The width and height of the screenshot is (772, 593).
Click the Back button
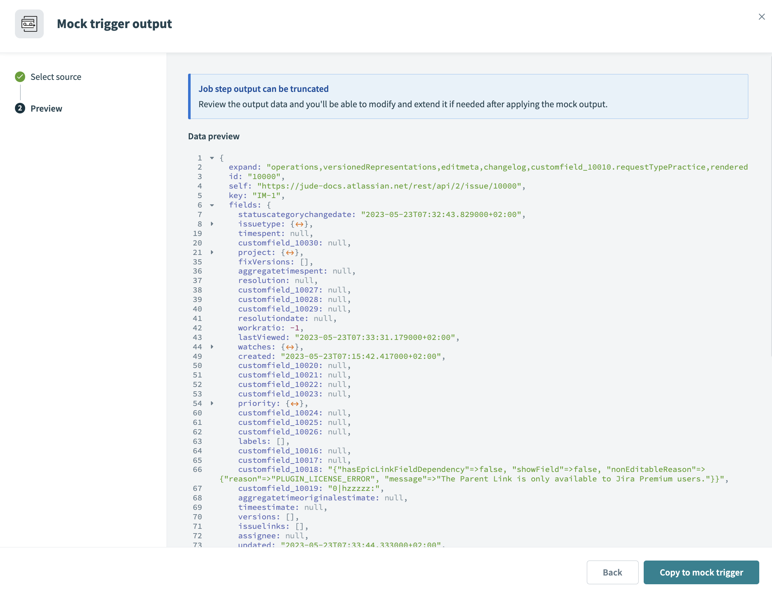pos(612,572)
